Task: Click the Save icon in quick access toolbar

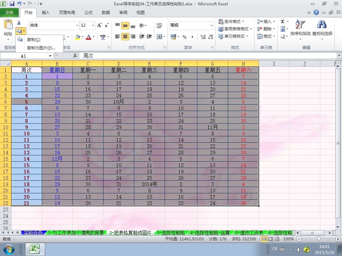Action: pyautogui.click(x=12, y=4)
